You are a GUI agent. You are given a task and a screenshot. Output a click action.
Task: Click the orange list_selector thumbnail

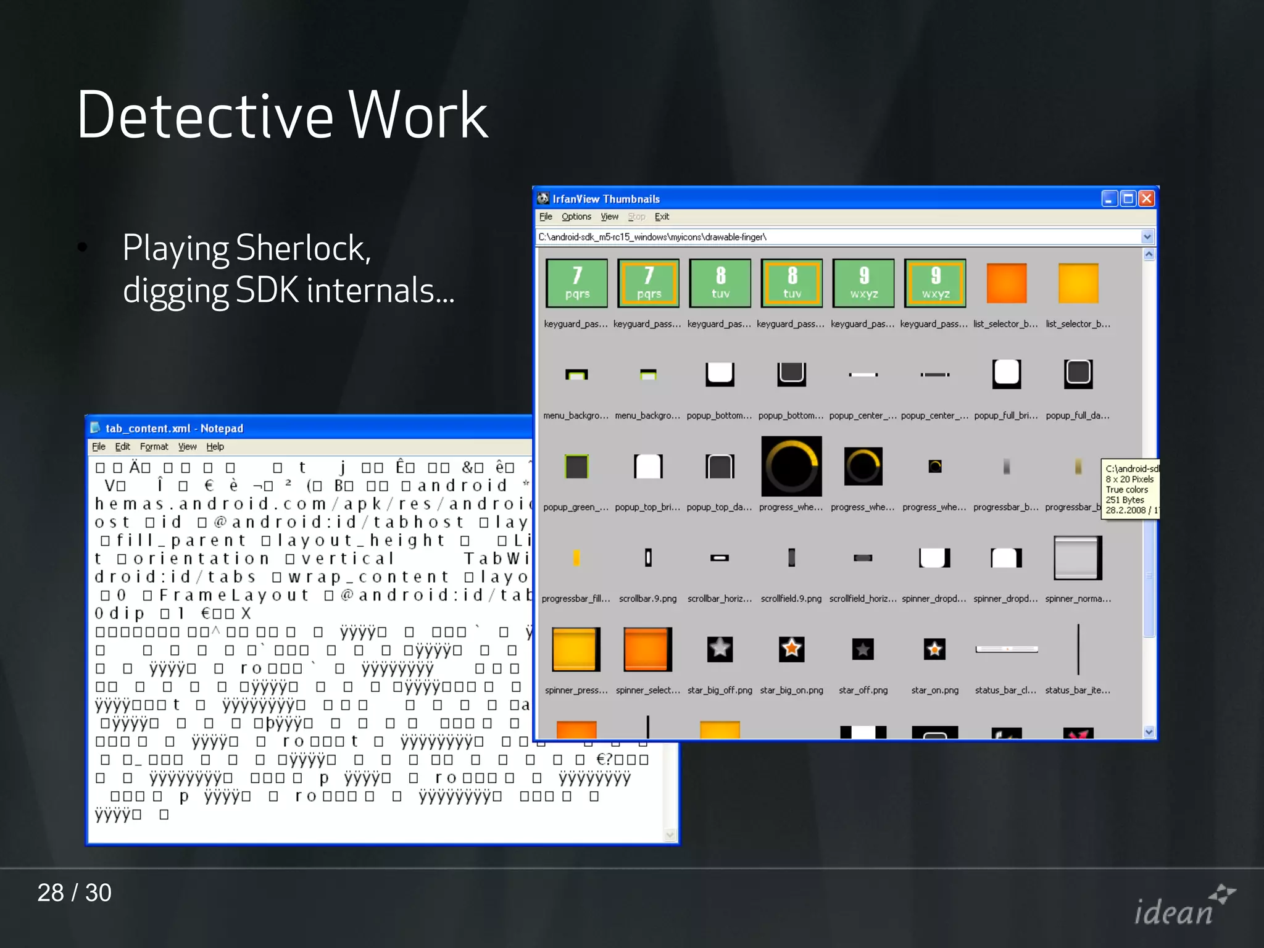1006,283
